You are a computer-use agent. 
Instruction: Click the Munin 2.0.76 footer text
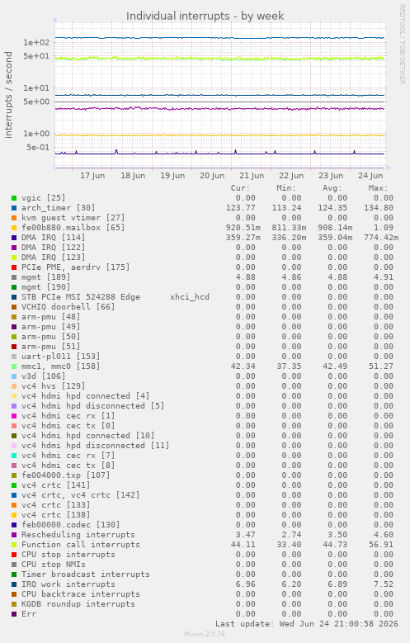205,634
